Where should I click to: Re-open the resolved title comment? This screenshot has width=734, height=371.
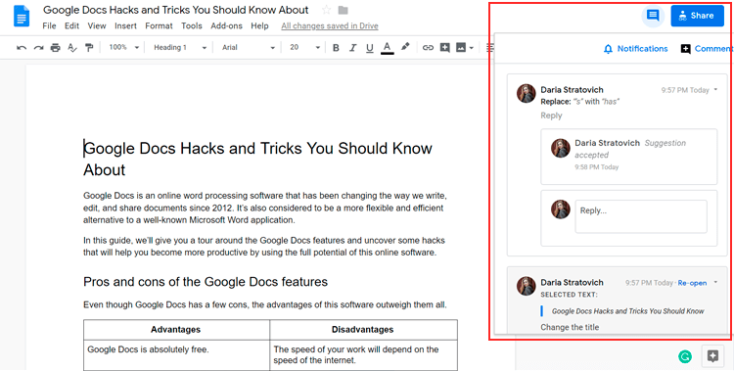coord(692,283)
